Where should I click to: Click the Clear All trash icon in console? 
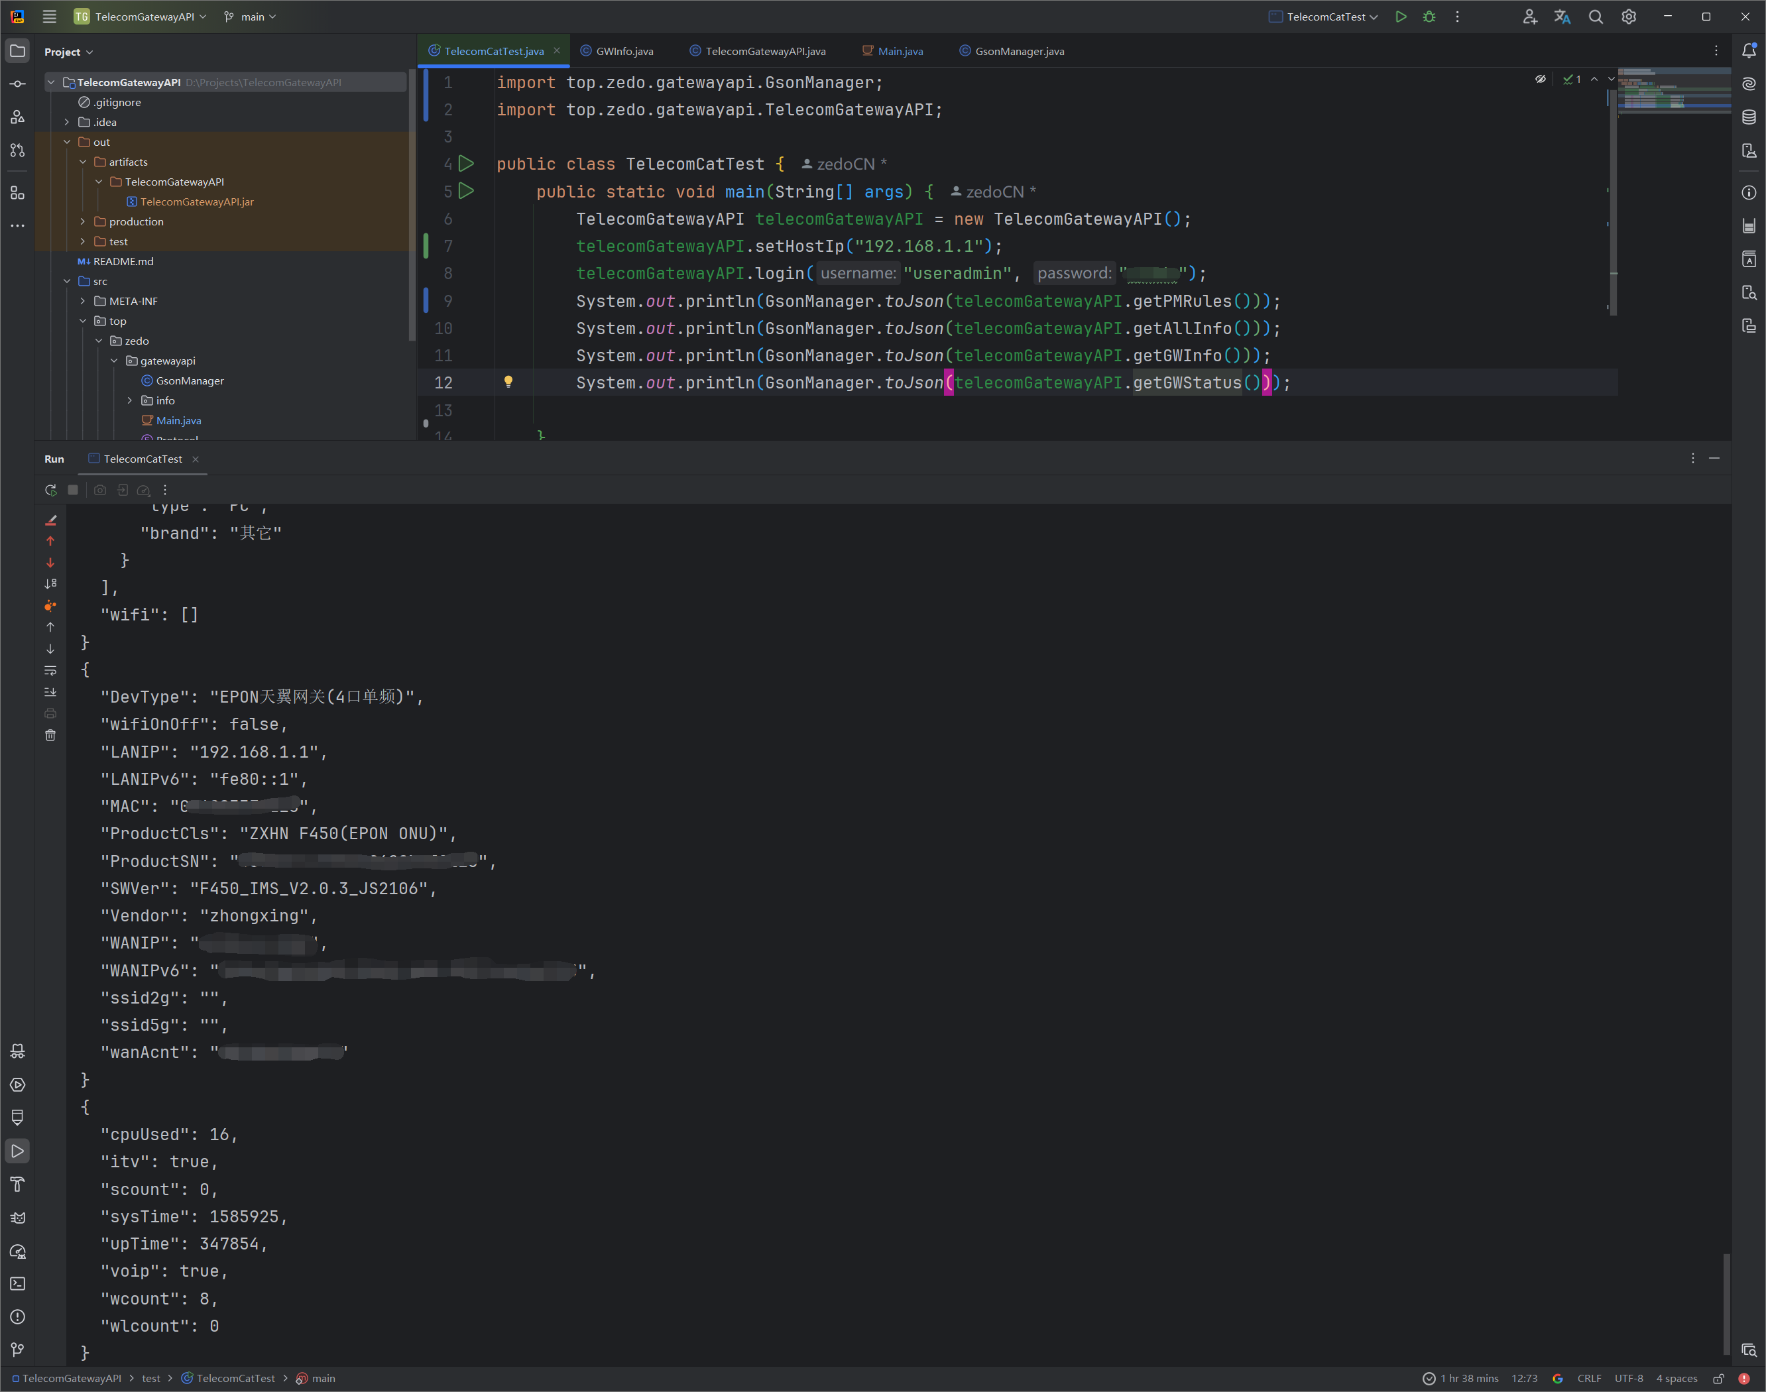[x=50, y=735]
